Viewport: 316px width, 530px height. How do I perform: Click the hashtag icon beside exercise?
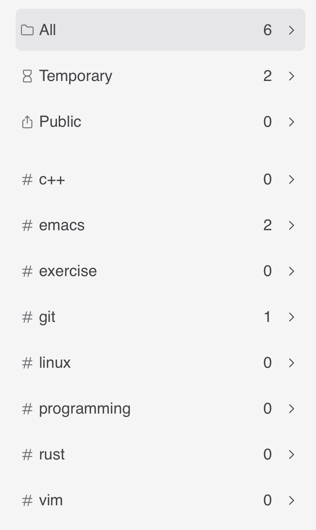tap(28, 271)
